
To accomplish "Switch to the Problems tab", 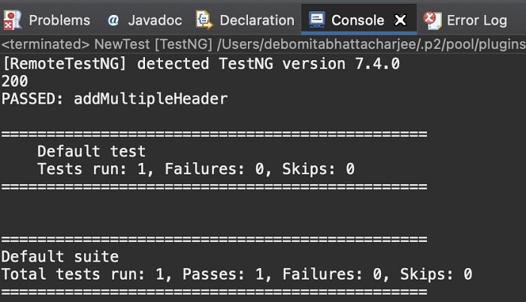I will pyautogui.click(x=59, y=20).
